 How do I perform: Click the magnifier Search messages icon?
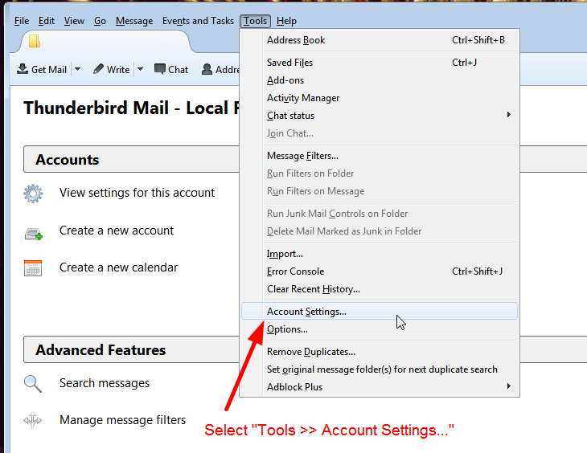coord(33,384)
